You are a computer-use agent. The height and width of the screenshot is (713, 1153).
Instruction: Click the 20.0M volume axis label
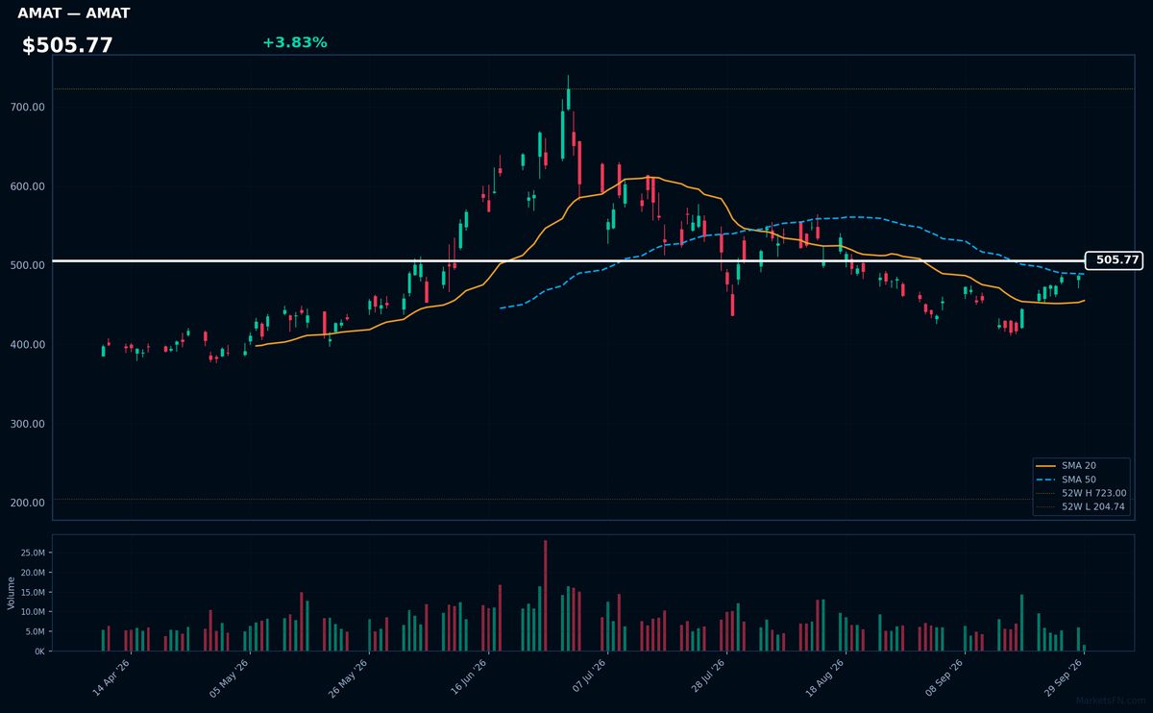pos(32,573)
